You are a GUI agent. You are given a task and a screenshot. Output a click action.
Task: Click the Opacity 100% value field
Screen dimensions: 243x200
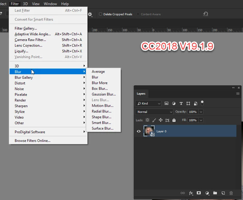point(193,112)
